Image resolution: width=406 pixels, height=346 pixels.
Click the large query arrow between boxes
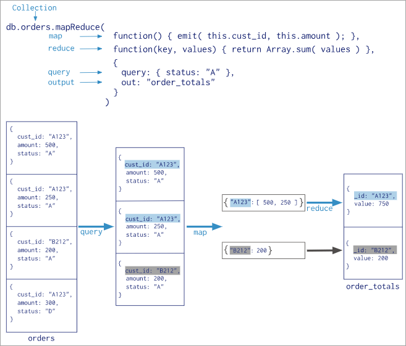[96, 226]
